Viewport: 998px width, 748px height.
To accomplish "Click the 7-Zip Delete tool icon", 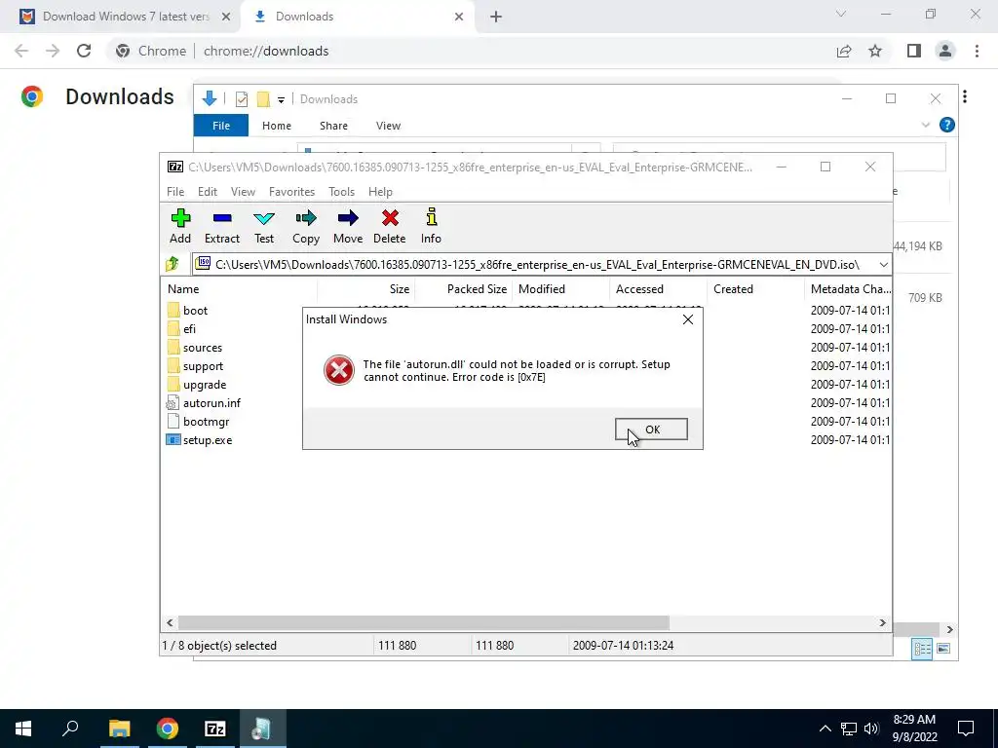I will coord(390,218).
